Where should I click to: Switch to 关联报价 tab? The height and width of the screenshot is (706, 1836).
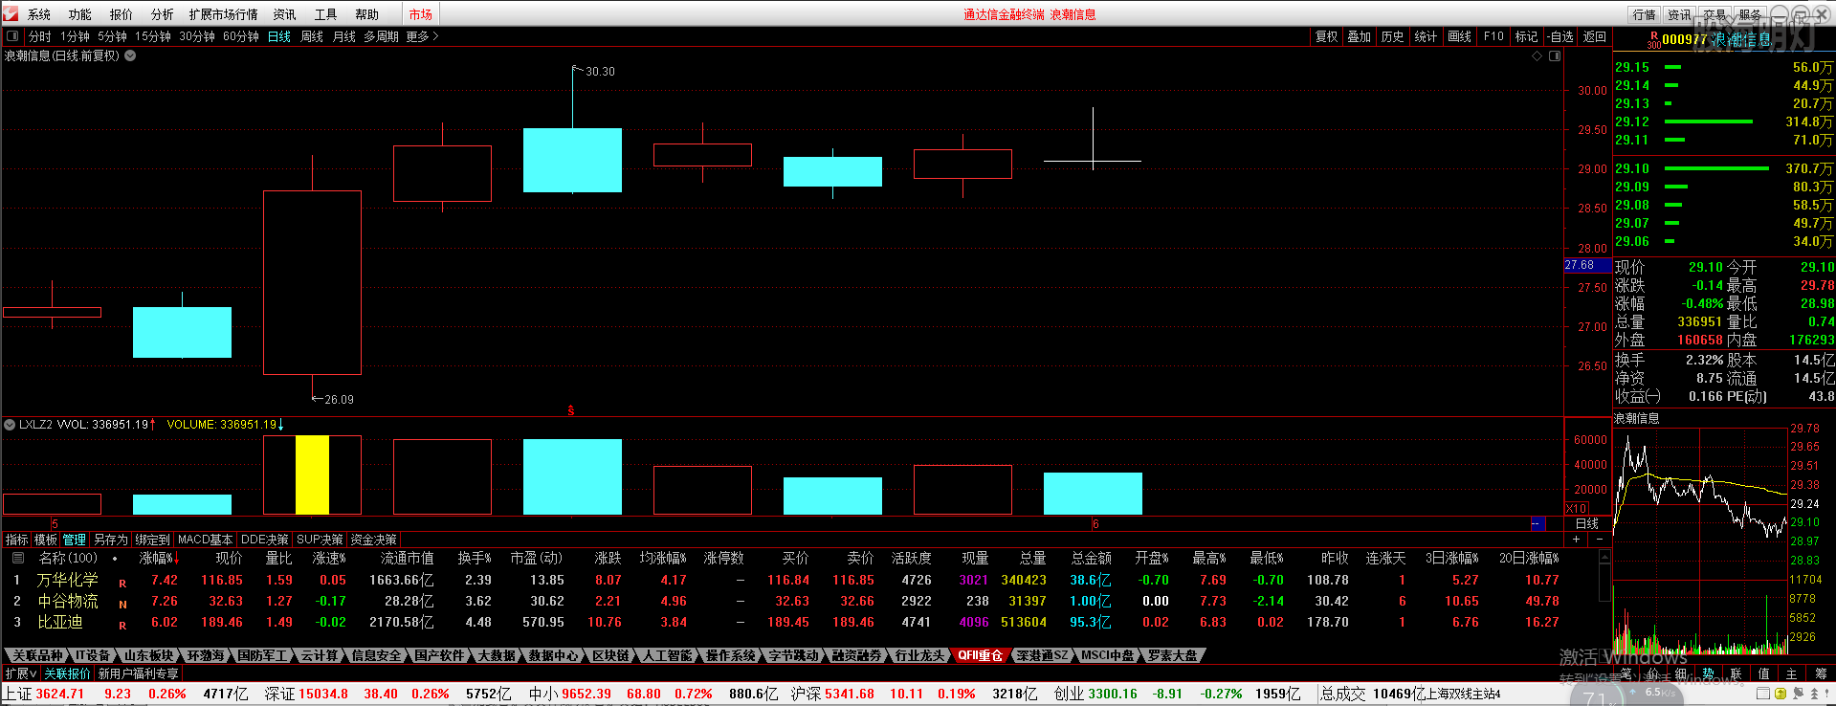pos(67,673)
